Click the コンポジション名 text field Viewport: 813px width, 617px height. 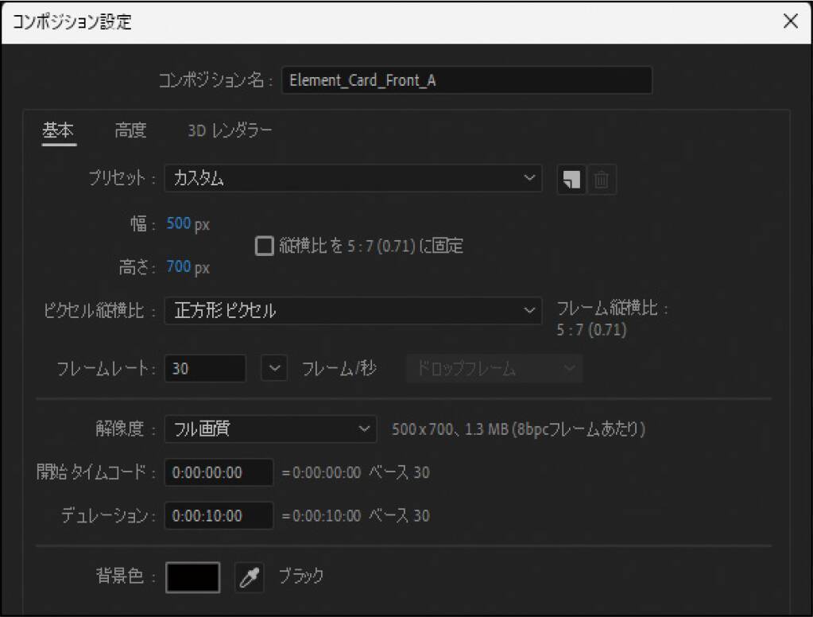coord(467,80)
